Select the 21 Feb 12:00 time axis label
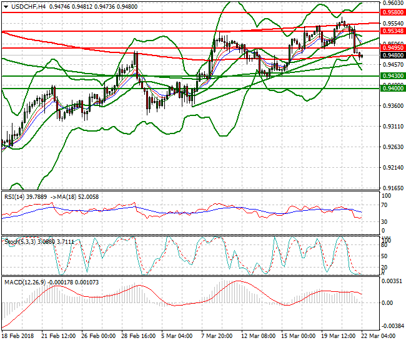Viewport: 406px width, 343px height. tap(59, 336)
